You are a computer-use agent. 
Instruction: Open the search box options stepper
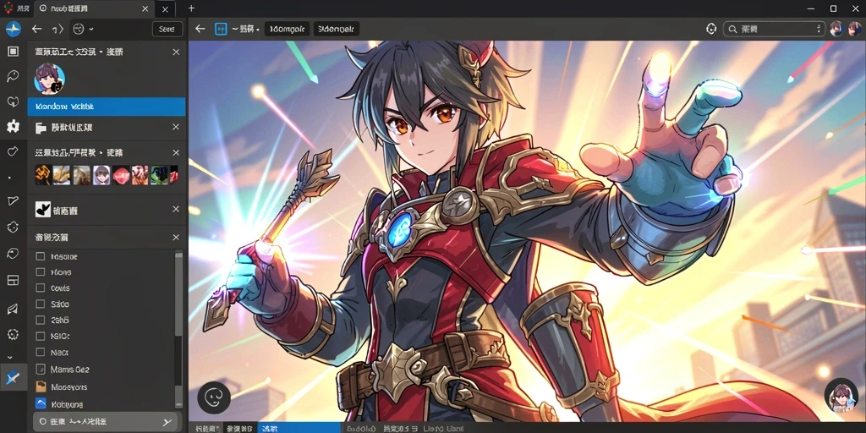point(819,30)
